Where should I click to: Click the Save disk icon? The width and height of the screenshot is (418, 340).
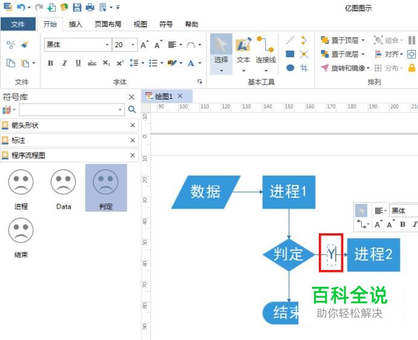click(x=77, y=7)
